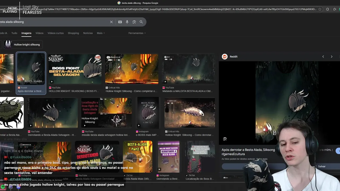Open the browser extensions puzzle icon
This screenshot has width=340, height=191.
328,9
